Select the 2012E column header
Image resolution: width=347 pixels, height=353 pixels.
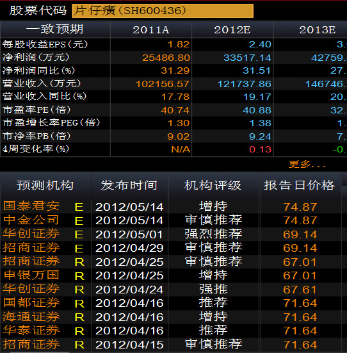pyautogui.click(x=232, y=29)
